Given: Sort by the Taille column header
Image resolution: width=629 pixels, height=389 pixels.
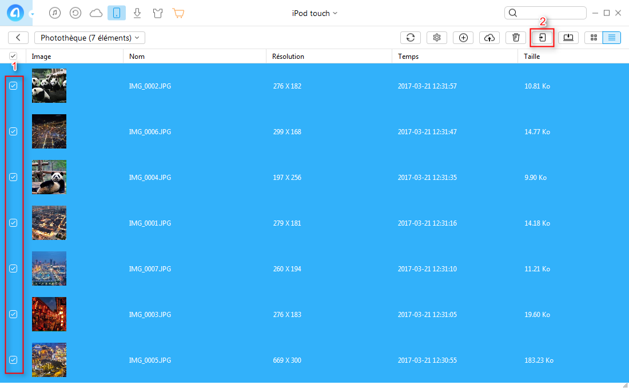Looking at the screenshot, I should point(573,56).
